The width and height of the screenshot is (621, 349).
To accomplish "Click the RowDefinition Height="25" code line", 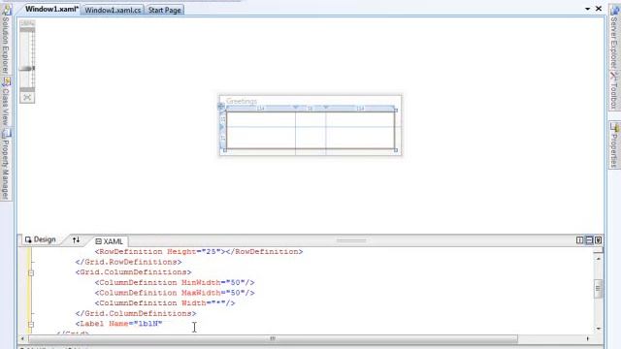I will pos(198,252).
